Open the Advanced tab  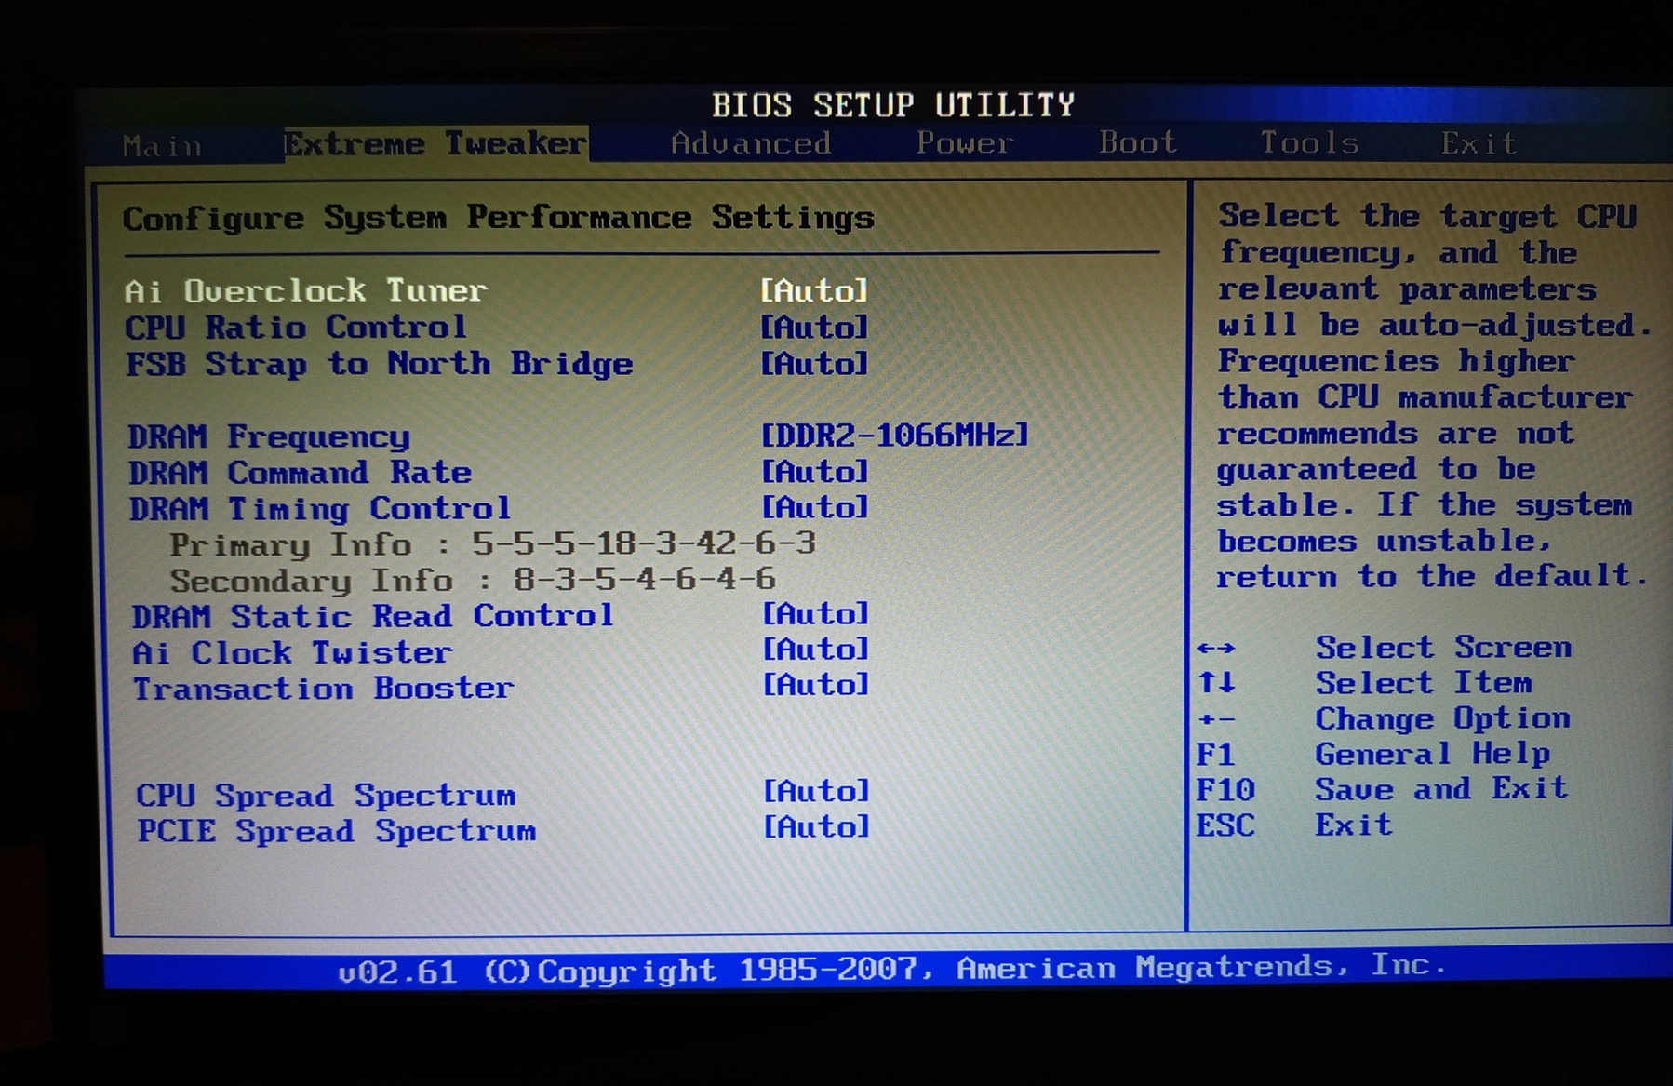point(751,142)
